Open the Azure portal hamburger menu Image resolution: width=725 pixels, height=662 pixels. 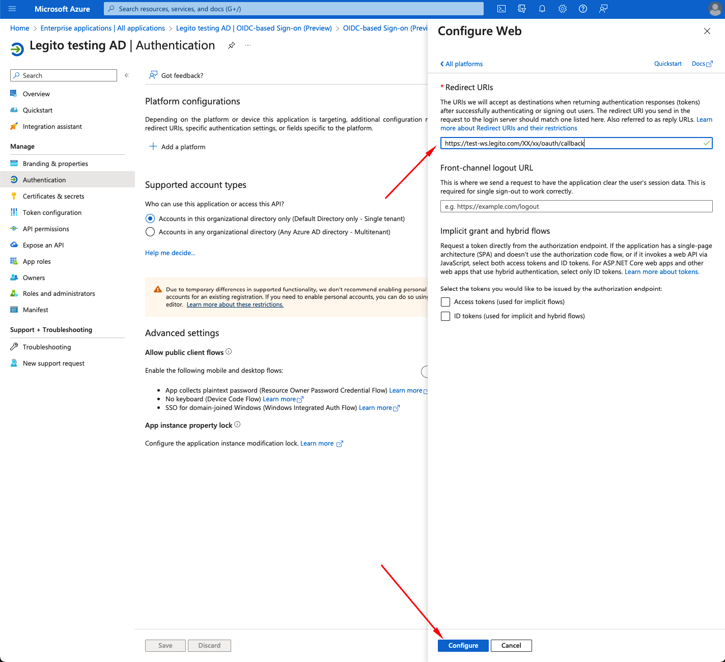point(12,9)
